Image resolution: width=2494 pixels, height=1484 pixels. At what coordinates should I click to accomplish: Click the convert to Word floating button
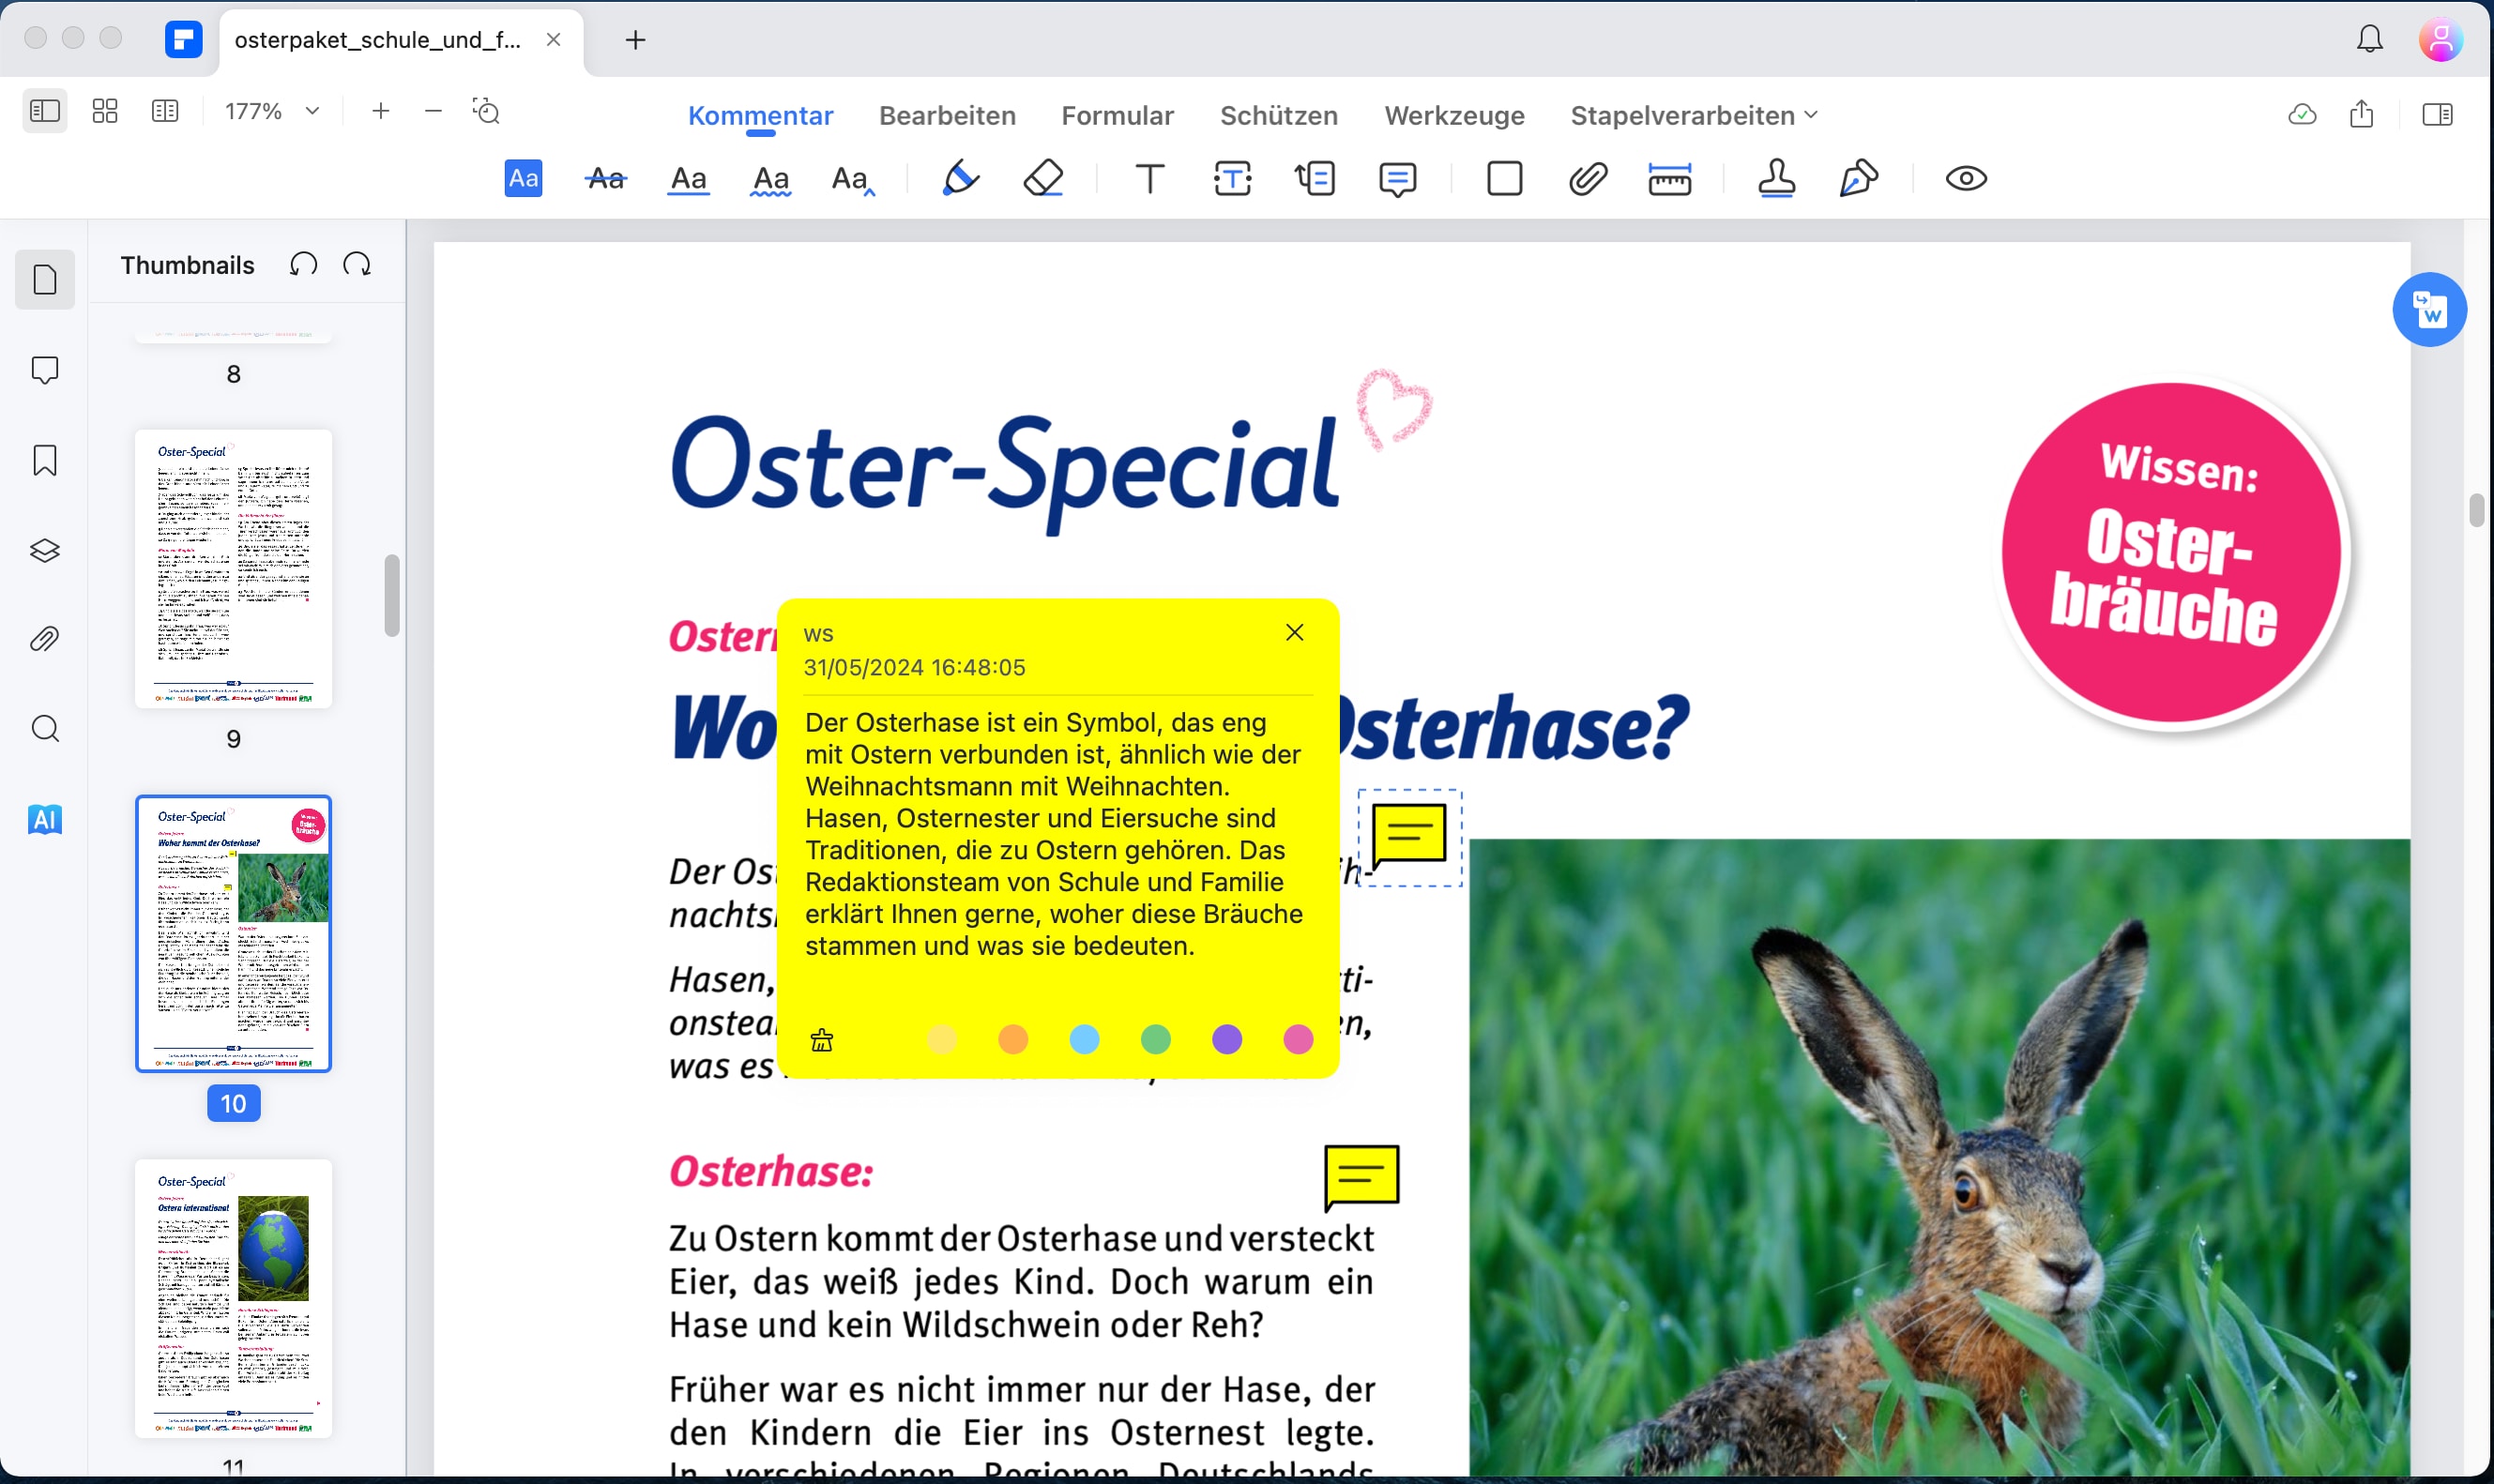coord(2429,309)
